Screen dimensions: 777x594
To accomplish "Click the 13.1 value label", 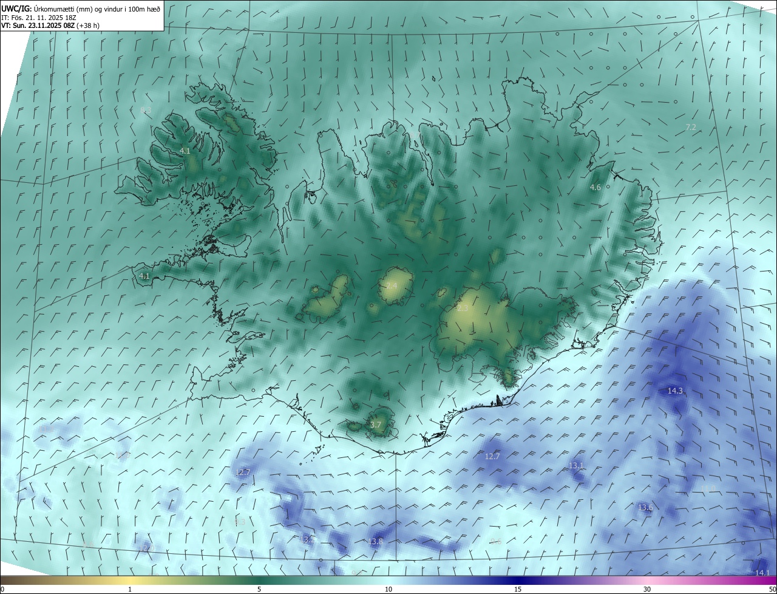I will 576,466.
